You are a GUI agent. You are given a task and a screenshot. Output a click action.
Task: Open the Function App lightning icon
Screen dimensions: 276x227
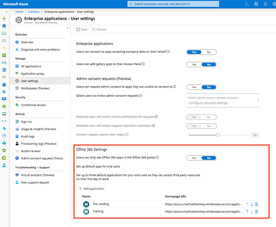pos(4,77)
